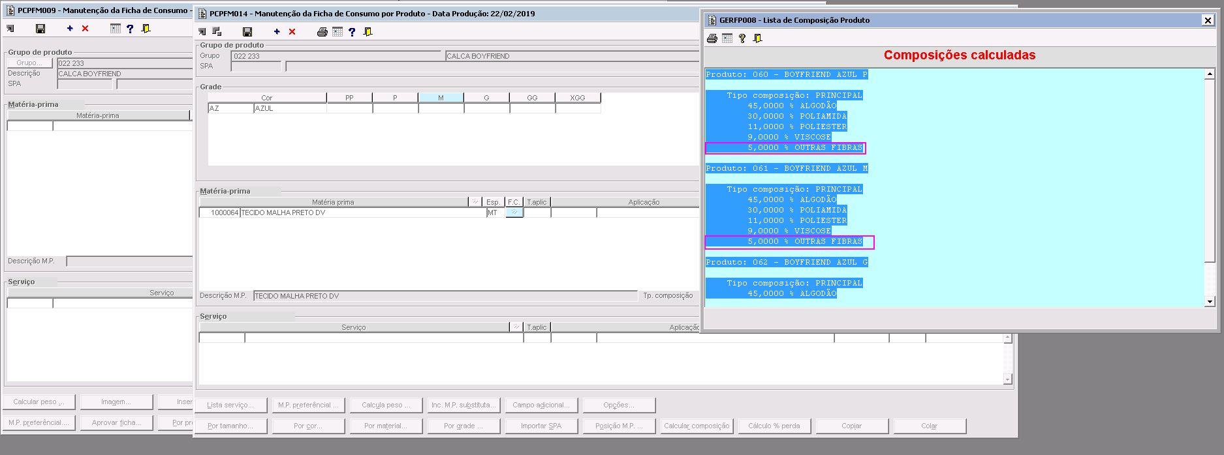Click down arrow of Serviço grid scrollbar
The width and height of the screenshot is (1224, 455).
(x=1007, y=379)
